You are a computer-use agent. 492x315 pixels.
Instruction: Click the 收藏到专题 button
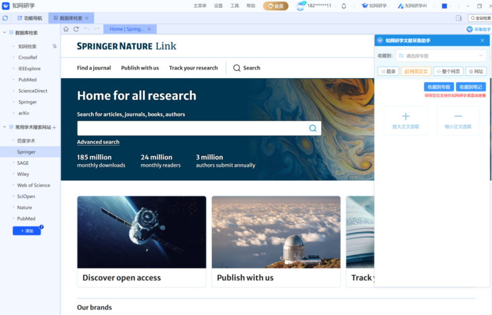tap(439, 87)
